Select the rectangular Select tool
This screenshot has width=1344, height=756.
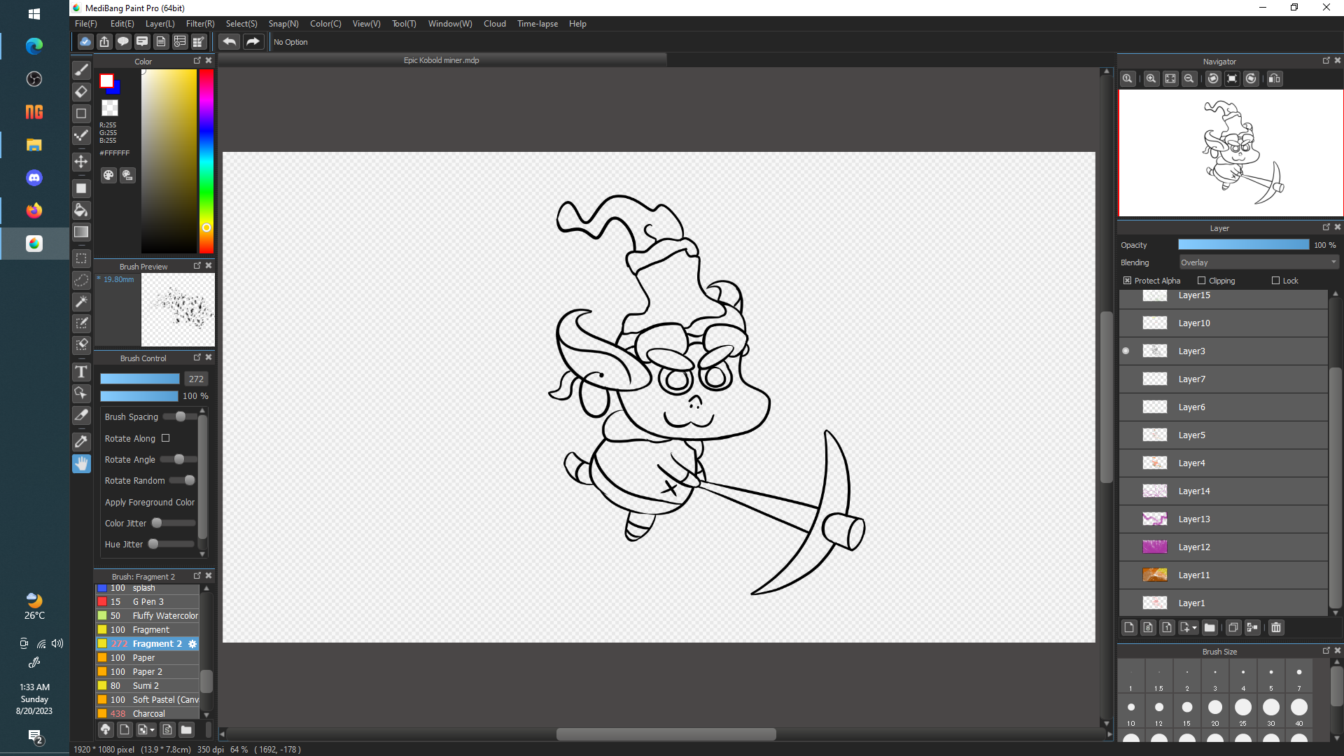pos(81,258)
